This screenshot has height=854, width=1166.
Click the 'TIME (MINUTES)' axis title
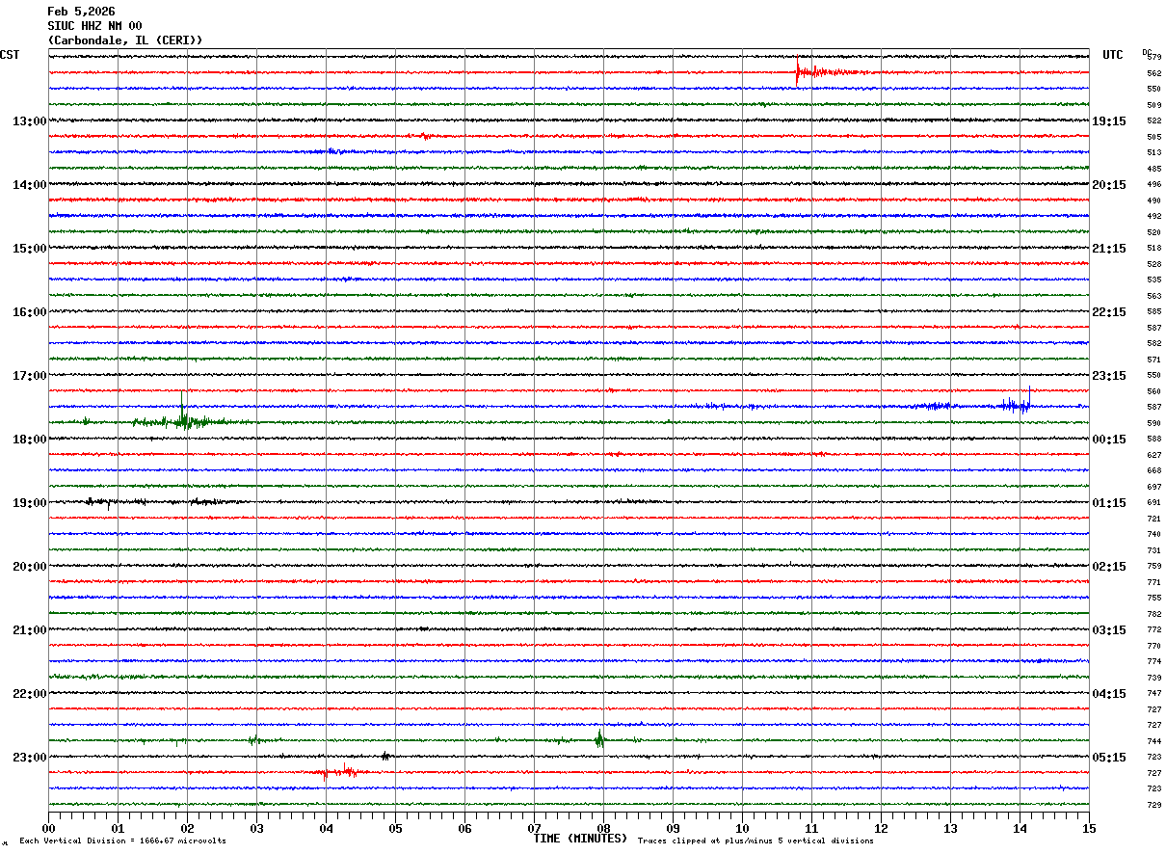580,839
